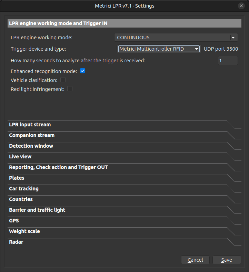The image size is (249, 272).
Task: Click the 'Vehicle clasification:' label
Action: click(x=34, y=80)
